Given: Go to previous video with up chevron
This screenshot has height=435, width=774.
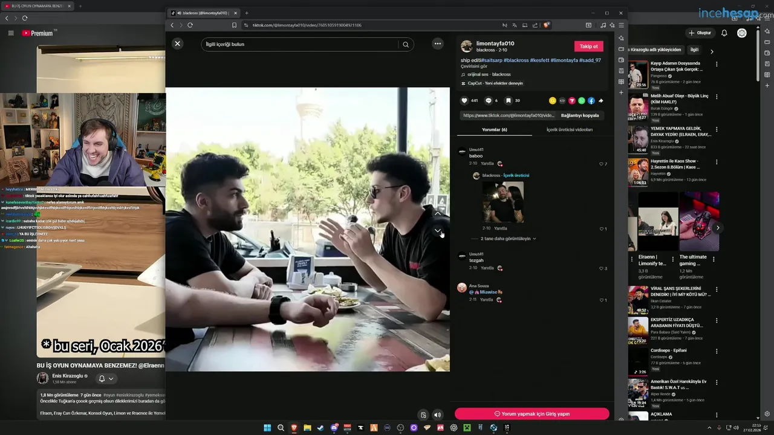Looking at the screenshot, I should (438, 213).
